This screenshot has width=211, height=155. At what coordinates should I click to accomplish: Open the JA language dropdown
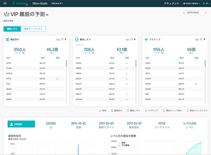(x=206, y=3)
